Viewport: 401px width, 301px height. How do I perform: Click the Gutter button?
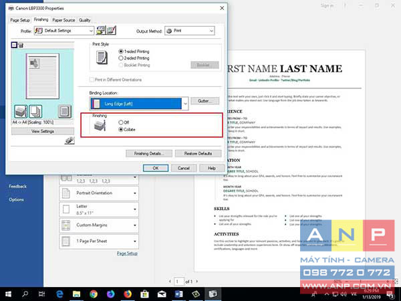(205, 101)
